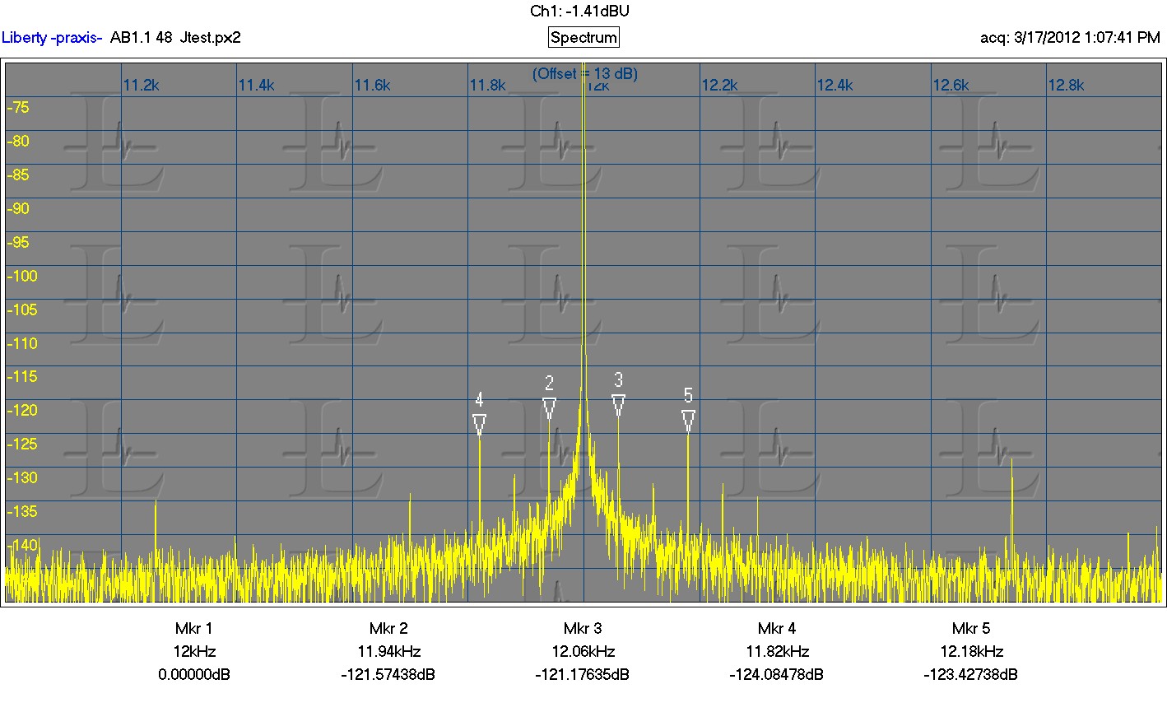
Task: Click the -124.08478dB marker level
Action: (x=777, y=675)
